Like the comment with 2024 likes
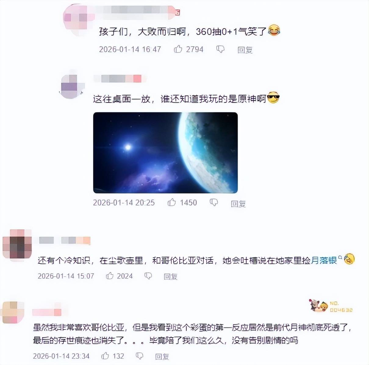369x365 pixels. tap(110, 276)
